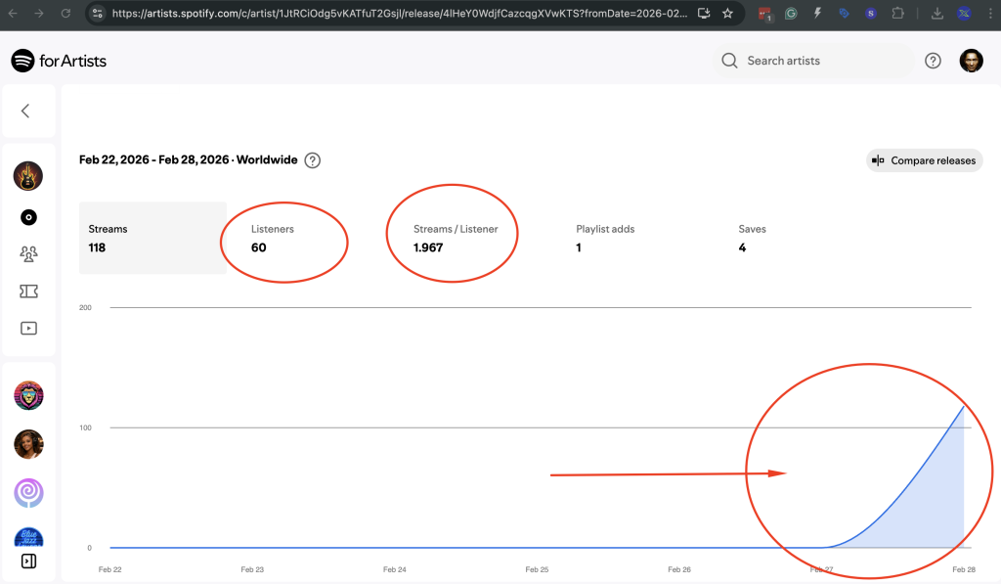1001x584 pixels.
Task: Open the user profile avatar menu
Action: click(x=971, y=61)
